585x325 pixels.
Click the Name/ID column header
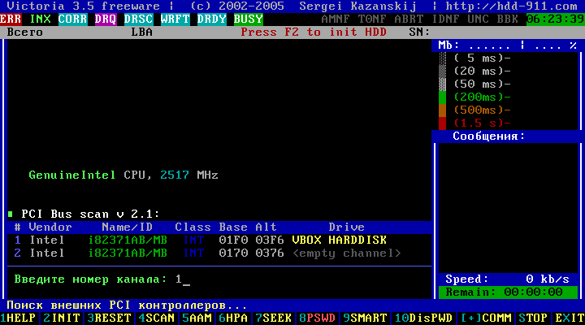click(x=128, y=227)
